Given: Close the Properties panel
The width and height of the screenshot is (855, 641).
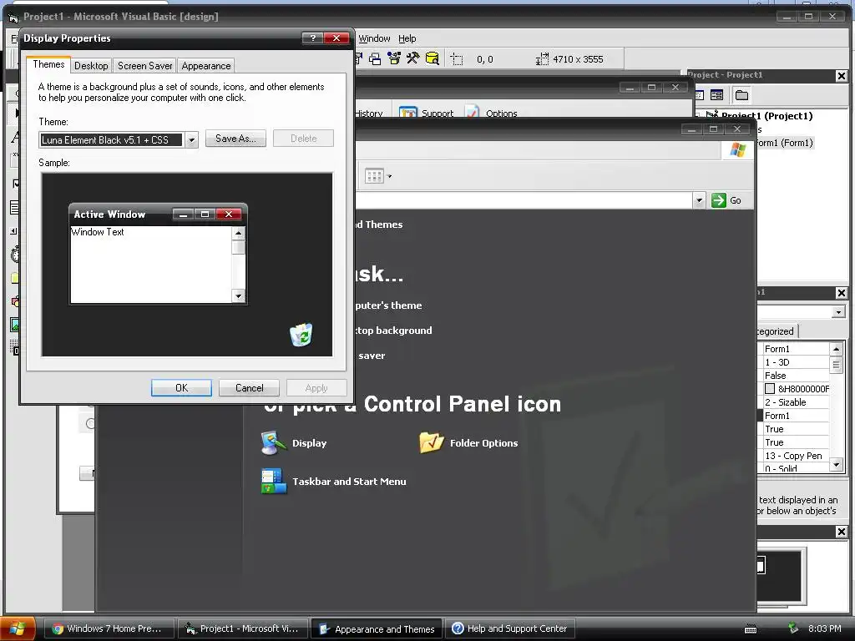Looking at the screenshot, I should point(842,293).
